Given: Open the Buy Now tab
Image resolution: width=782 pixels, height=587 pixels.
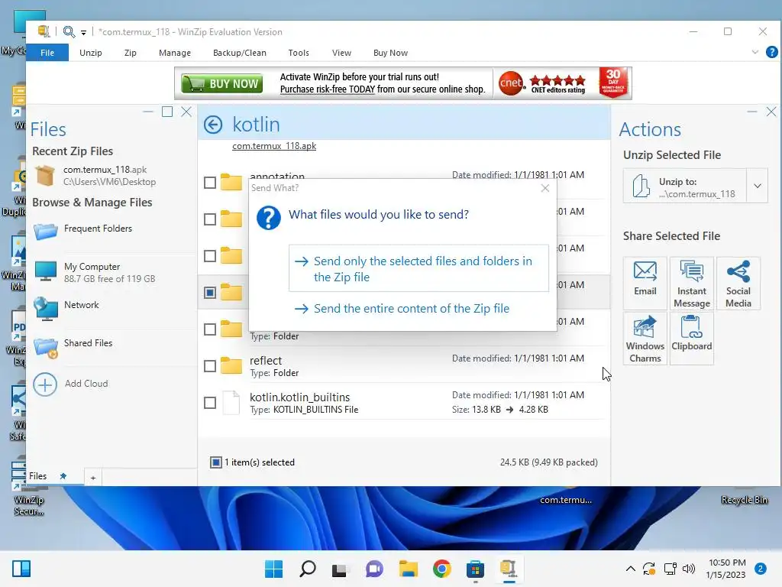Looking at the screenshot, I should (390, 53).
